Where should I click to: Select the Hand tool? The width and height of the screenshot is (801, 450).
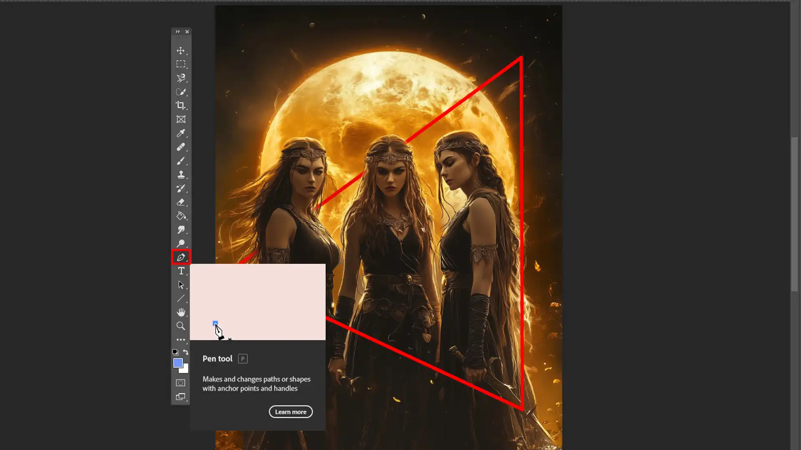181,312
